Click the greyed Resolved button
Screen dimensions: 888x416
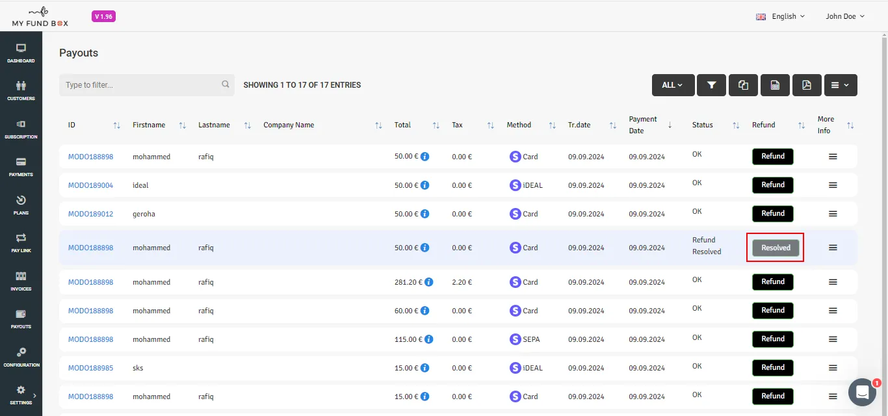pyautogui.click(x=776, y=248)
